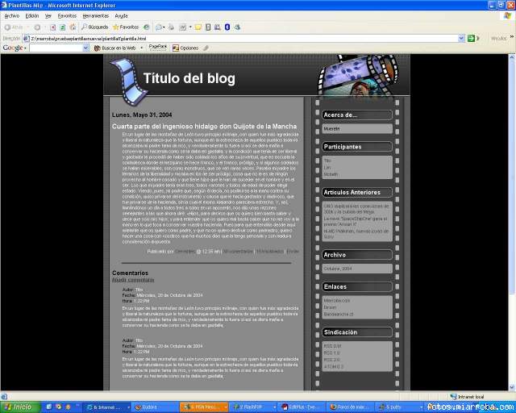Open the Favoritos star toolbar button
The width and height of the screenshot is (516, 413).
point(126,27)
